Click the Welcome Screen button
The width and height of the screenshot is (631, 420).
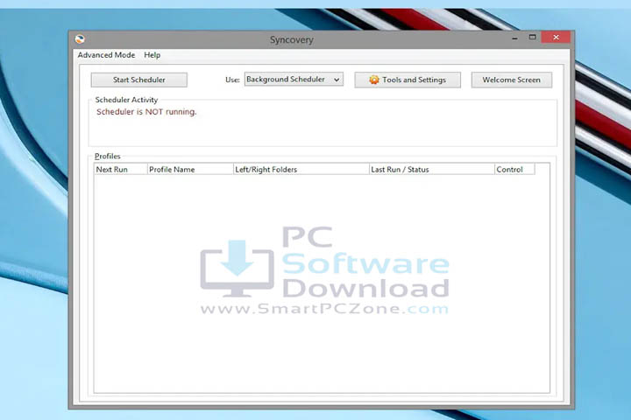tap(512, 80)
